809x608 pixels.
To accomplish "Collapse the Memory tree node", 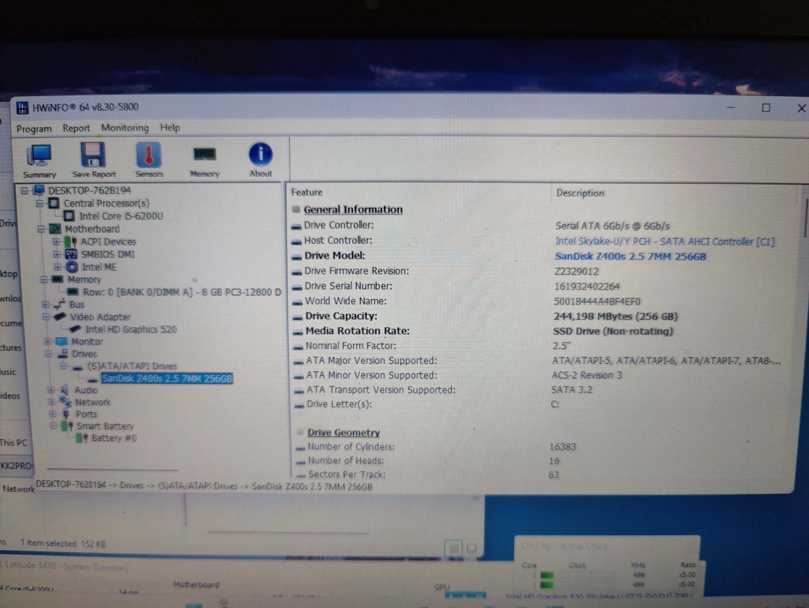I will (44, 279).
